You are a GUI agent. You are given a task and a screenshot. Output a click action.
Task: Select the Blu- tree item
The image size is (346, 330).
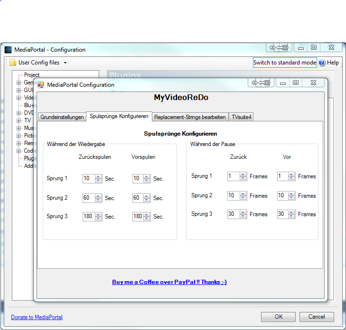28,105
